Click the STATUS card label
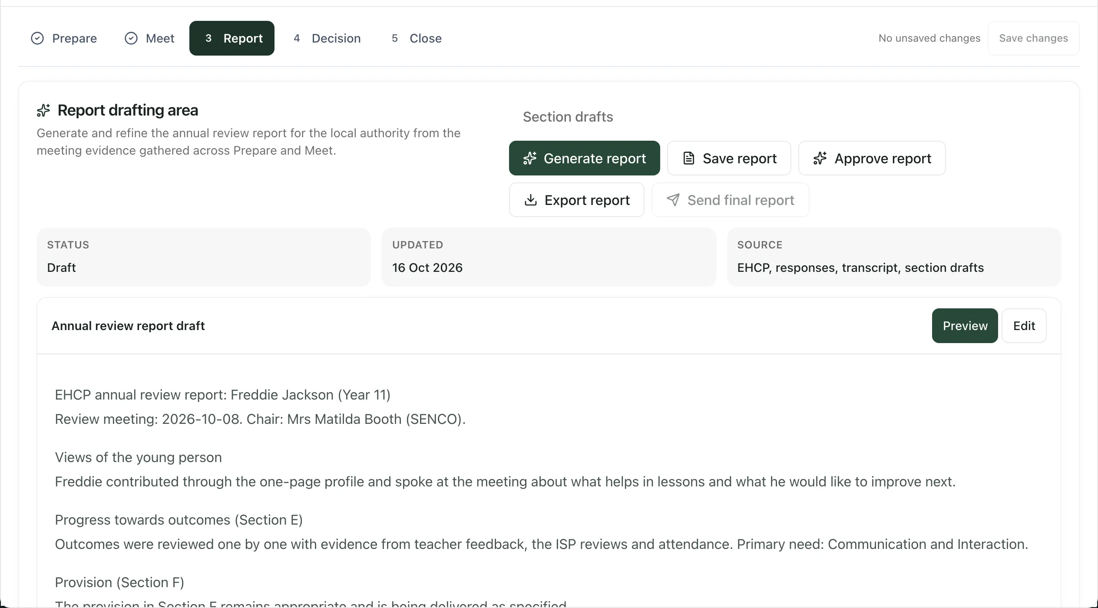 tap(68, 245)
